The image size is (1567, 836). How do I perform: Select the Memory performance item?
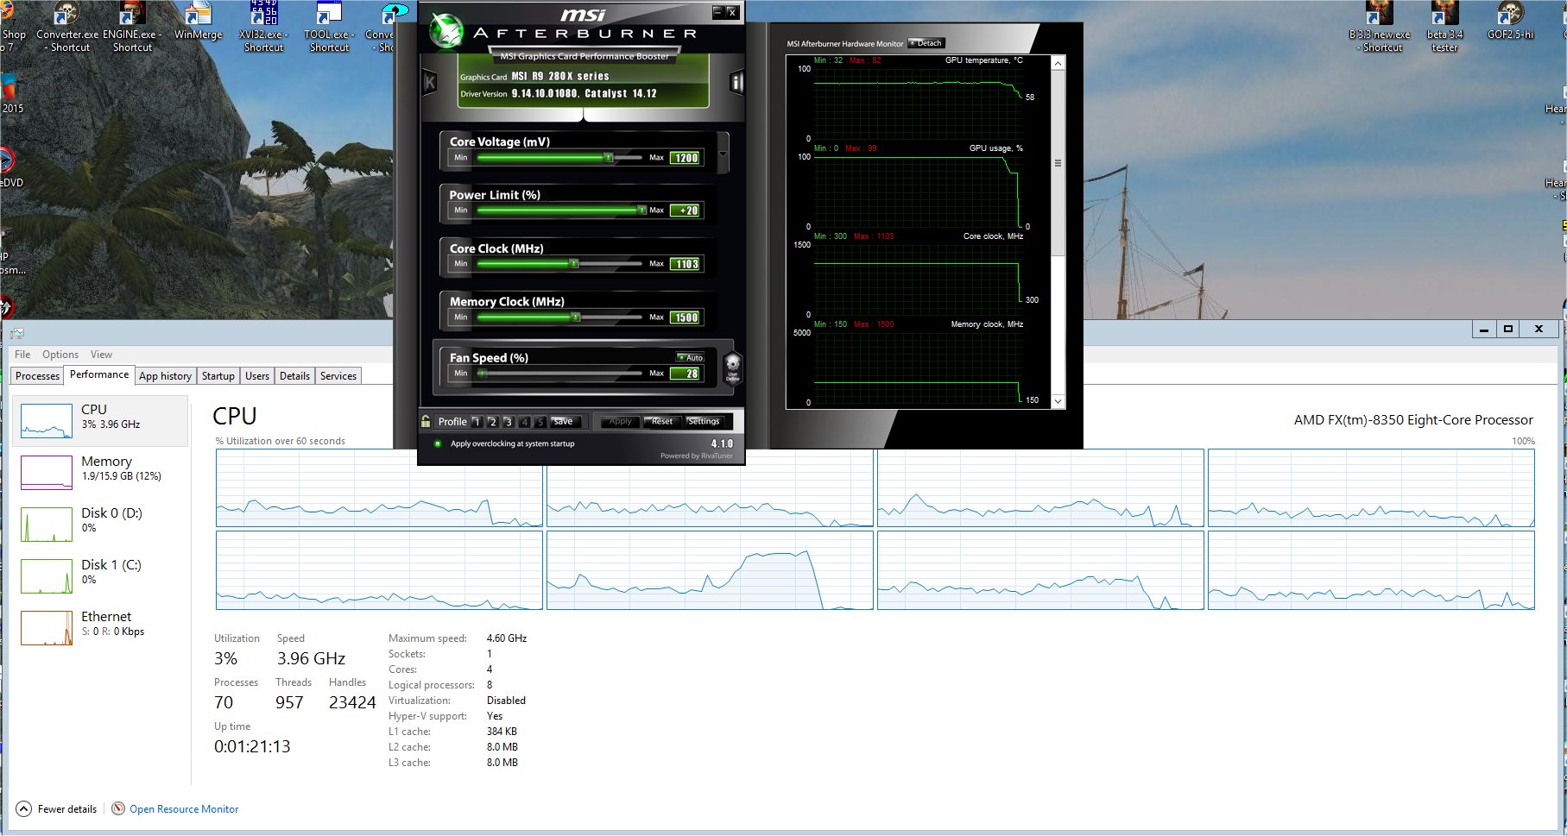tap(100, 472)
